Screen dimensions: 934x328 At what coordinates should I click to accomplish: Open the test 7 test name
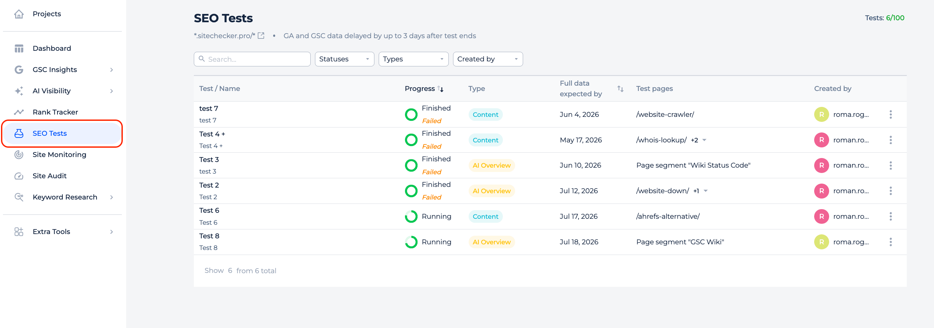209,109
